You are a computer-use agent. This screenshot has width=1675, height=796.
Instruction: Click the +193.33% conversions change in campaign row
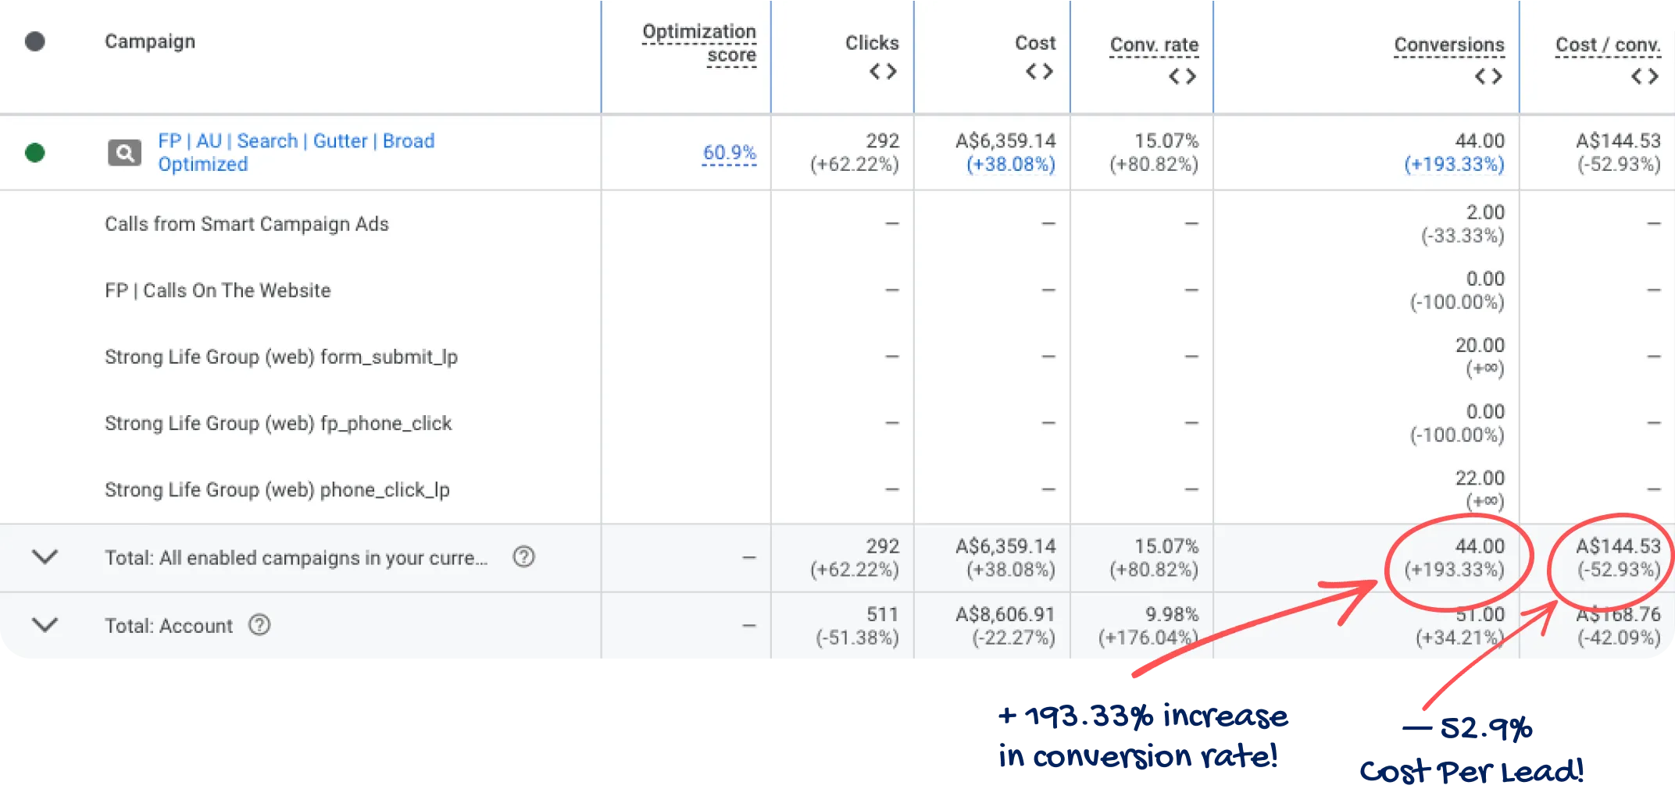[1454, 165]
